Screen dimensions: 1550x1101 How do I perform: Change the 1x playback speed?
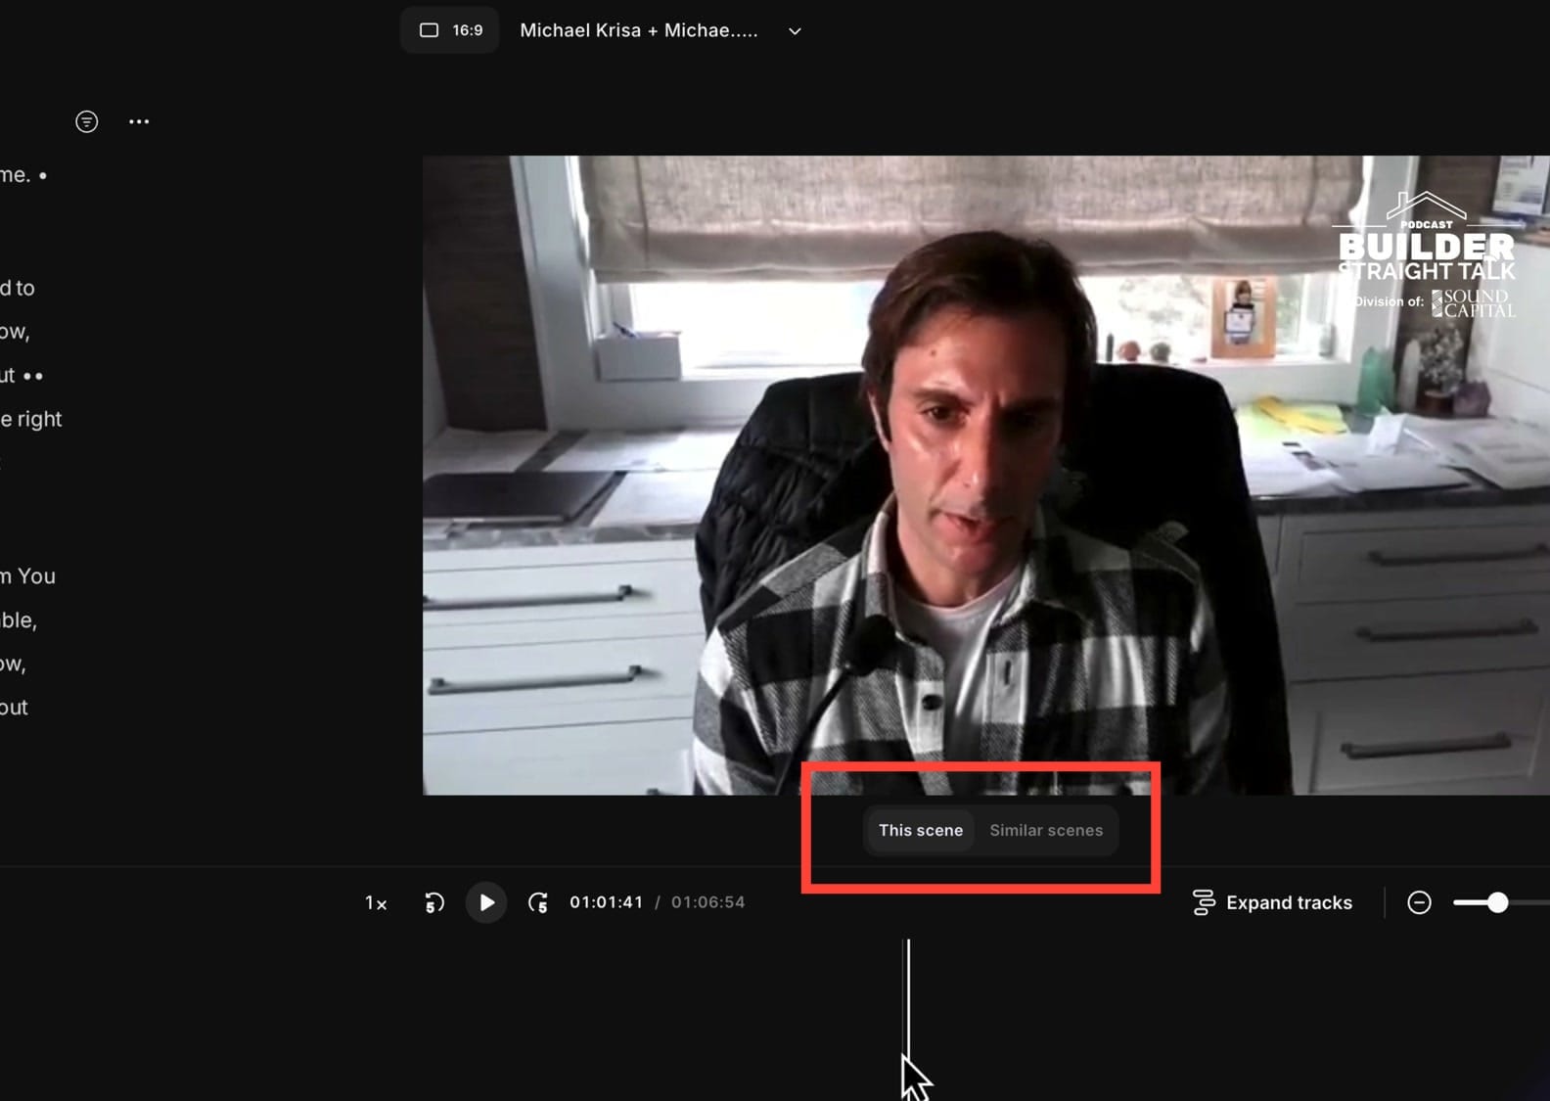click(x=376, y=903)
